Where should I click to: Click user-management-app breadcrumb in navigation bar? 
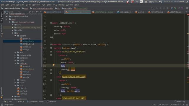41,8
